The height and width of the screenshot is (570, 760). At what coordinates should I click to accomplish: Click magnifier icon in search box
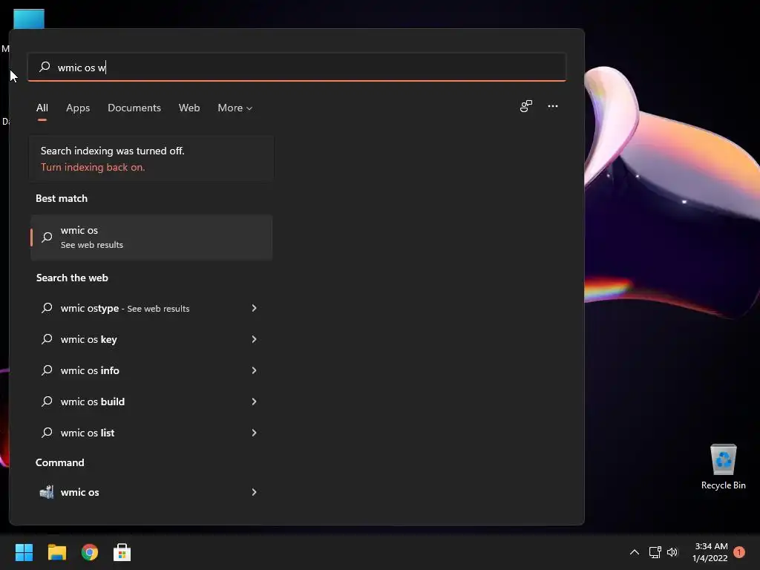[x=45, y=66]
